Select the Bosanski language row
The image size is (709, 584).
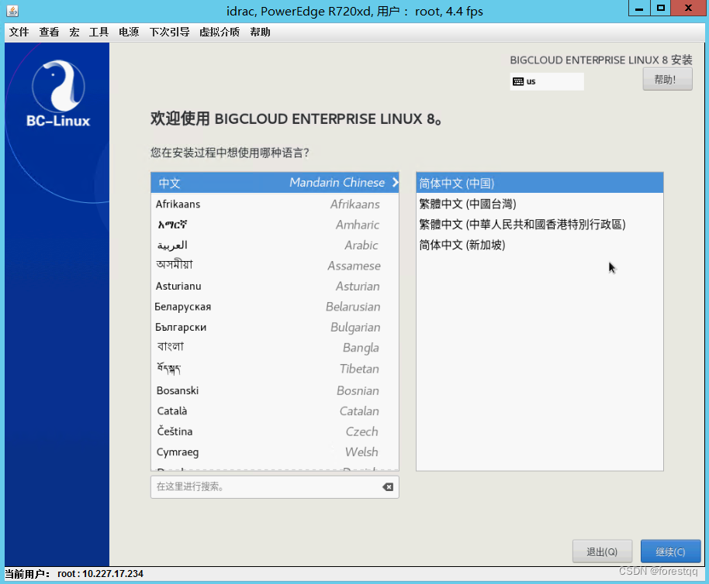[275, 390]
